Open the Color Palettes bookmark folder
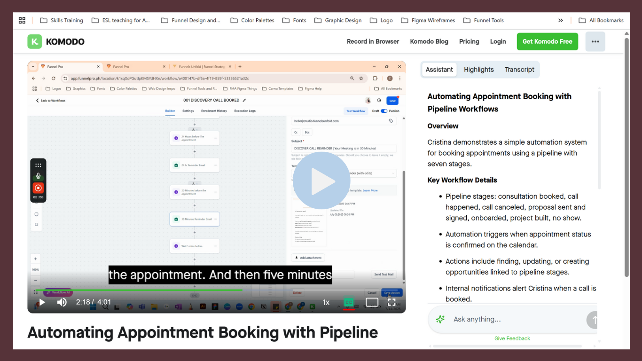This screenshot has height=361, width=642. pos(252,20)
